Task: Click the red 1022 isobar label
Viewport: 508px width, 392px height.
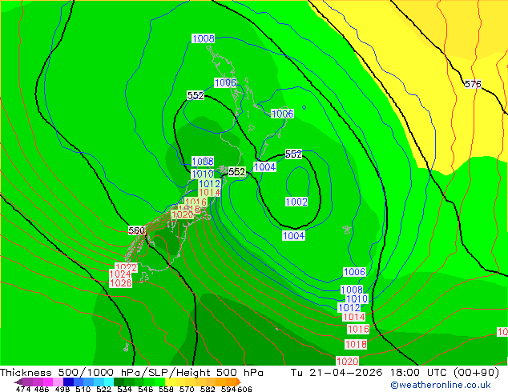Action: click(127, 267)
